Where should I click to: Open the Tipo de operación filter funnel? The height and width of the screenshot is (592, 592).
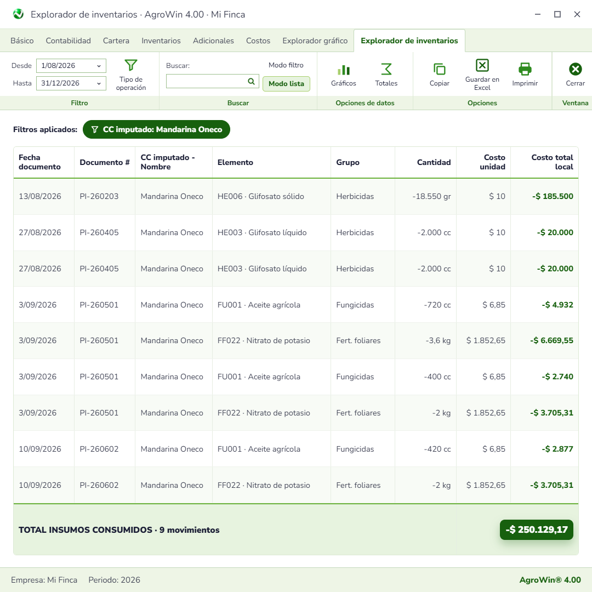(130, 65)
